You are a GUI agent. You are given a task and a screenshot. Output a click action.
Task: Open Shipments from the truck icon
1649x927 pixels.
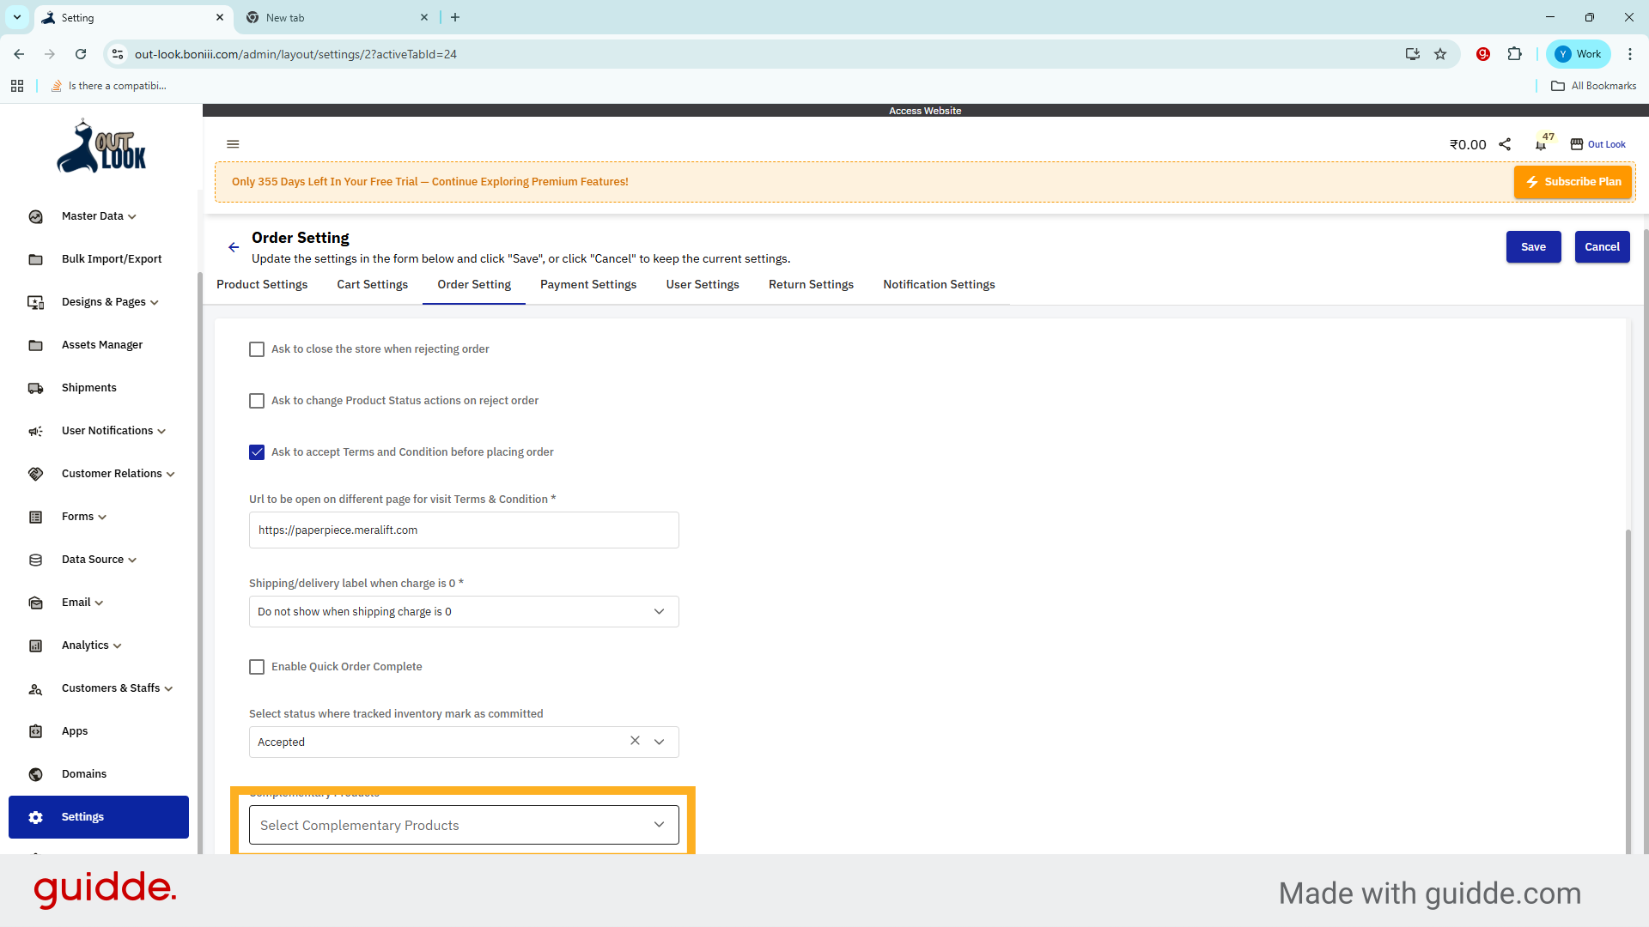tap(35, 388)
